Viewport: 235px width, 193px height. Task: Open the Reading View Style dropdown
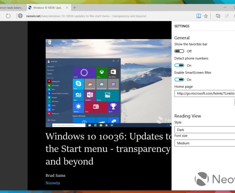click(204, 130)
